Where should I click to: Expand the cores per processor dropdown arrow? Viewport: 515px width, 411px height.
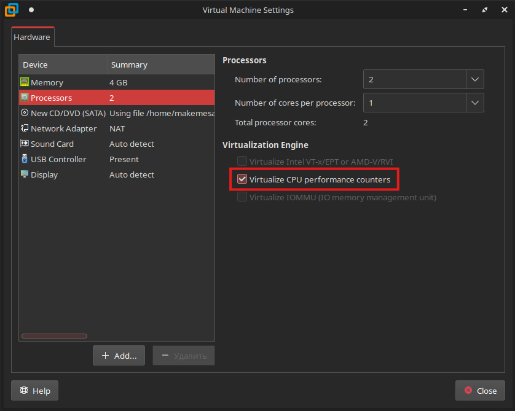click(x=474, y=103)
